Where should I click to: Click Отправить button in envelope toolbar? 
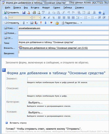click(x=12, y=23)
